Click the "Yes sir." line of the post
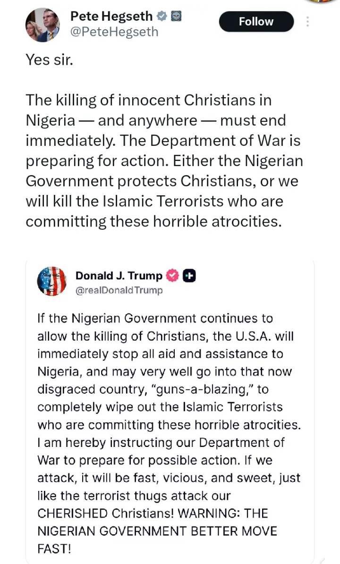The image size is (340, 564). pyautogui.click(x=49, y=60)
